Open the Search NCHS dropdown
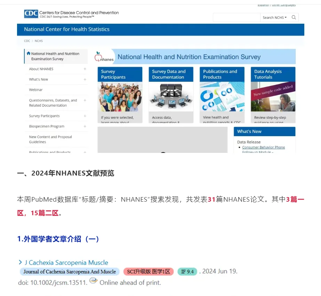321x296 pixels. [274, 17]
